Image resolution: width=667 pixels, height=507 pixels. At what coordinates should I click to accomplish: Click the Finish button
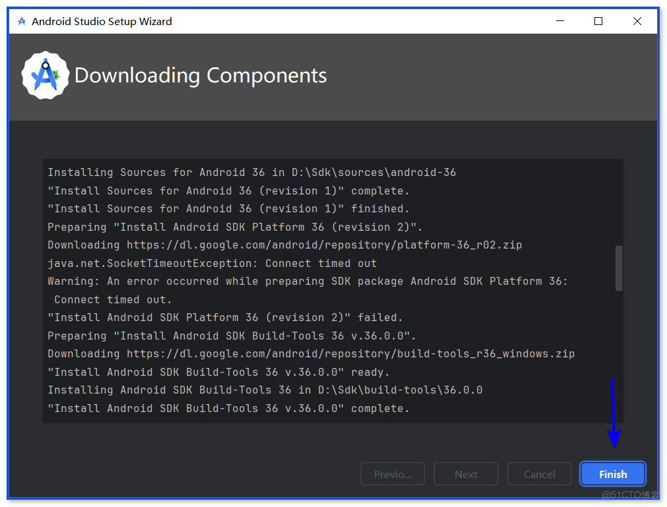pyautogui.click(x=612, y=473)
